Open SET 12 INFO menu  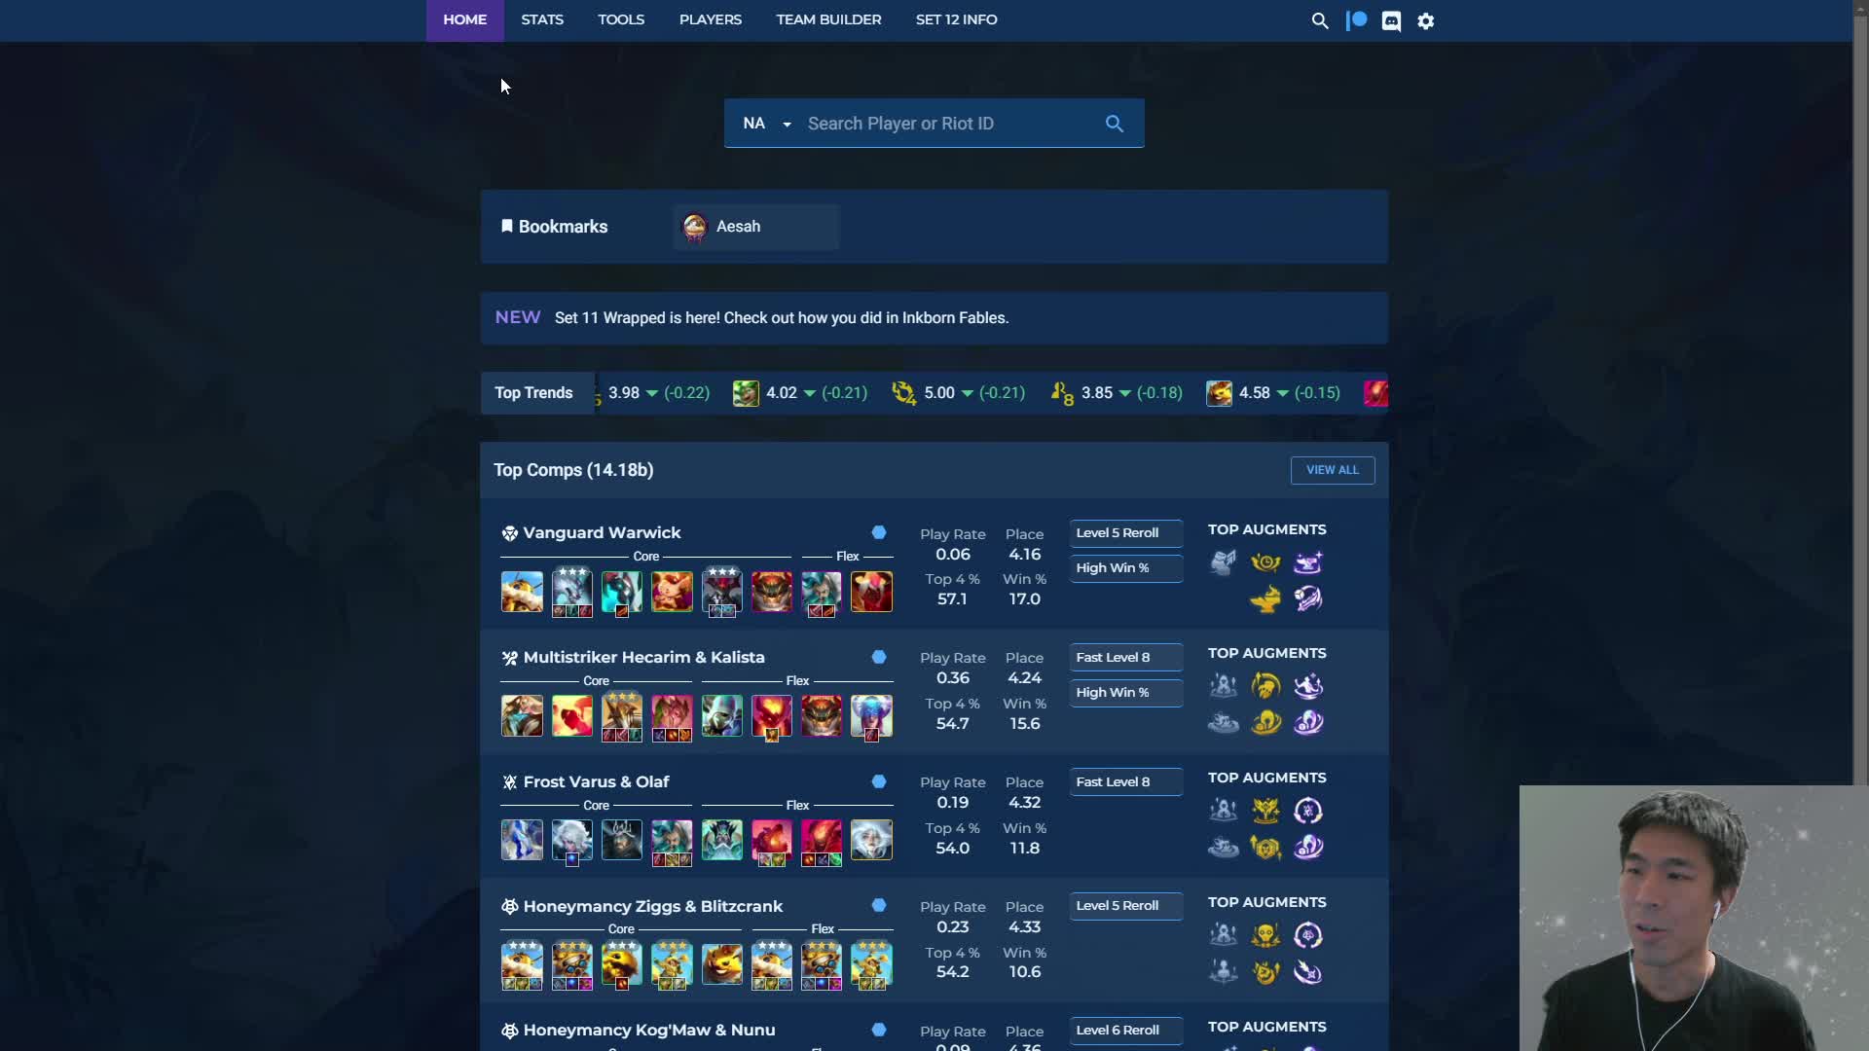[956, 19]
